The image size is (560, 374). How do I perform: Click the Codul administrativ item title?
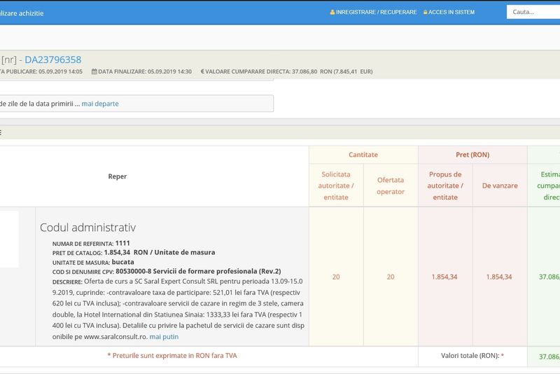click(87, 228)
